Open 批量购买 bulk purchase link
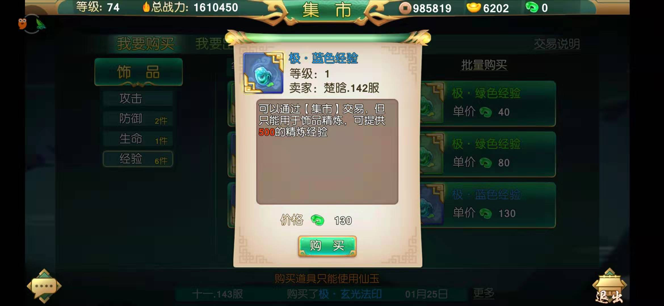 pos(484,65)
